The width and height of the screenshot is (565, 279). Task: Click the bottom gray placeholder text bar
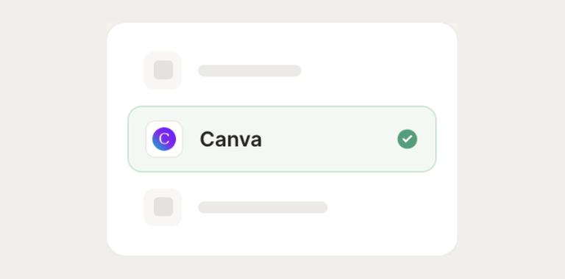coord(263,208)
